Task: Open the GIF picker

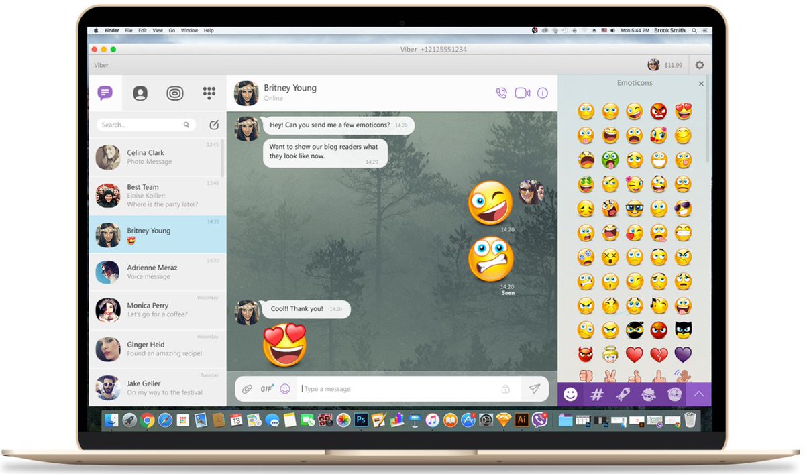Action: (x=264, y=388)
